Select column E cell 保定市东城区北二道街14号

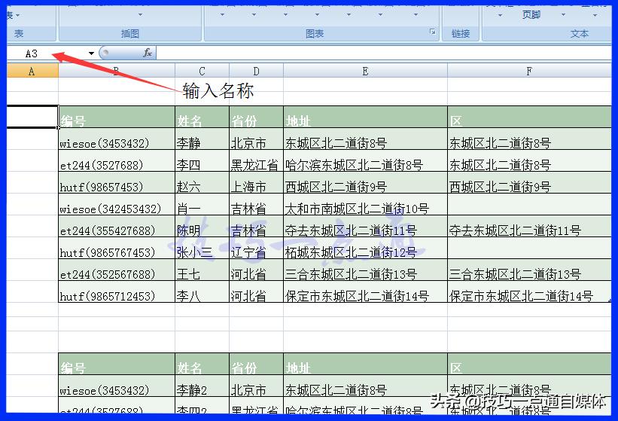(x=365, y=291)
